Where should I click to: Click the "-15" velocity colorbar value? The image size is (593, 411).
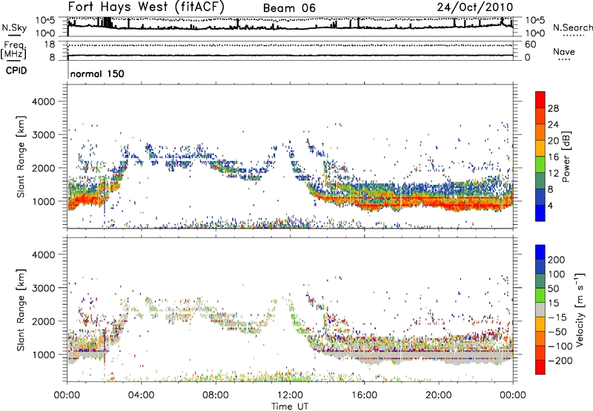tap(557, 318)
